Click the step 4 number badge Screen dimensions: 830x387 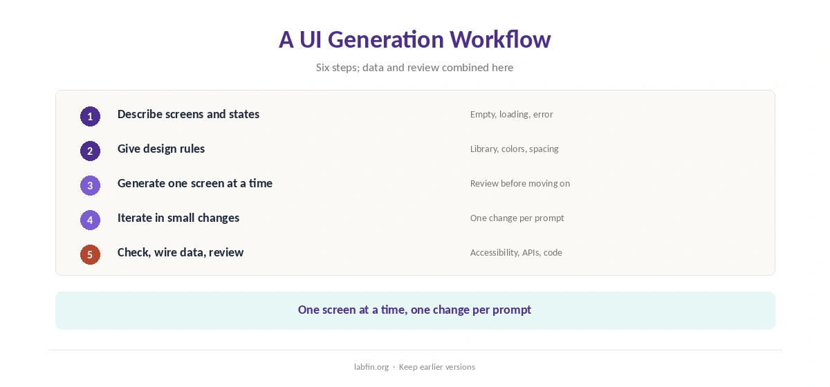pyautogui.click(x=90, y=220)
